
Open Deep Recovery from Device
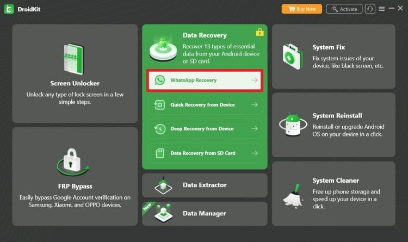coord(205,129)
